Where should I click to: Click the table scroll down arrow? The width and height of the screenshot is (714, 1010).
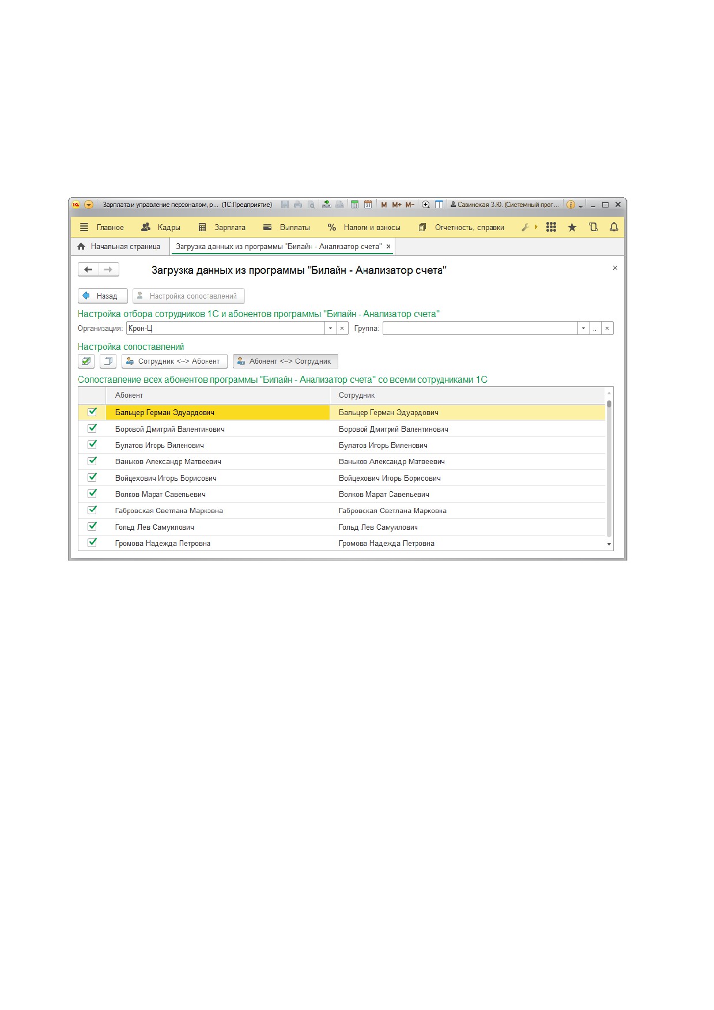609,544
